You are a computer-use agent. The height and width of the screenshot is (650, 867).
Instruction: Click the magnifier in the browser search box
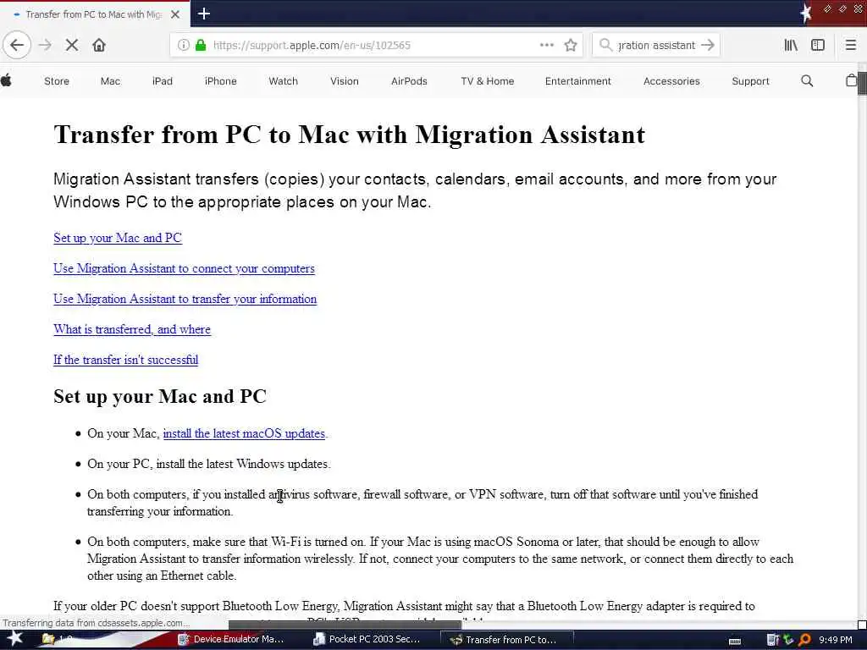605,46
